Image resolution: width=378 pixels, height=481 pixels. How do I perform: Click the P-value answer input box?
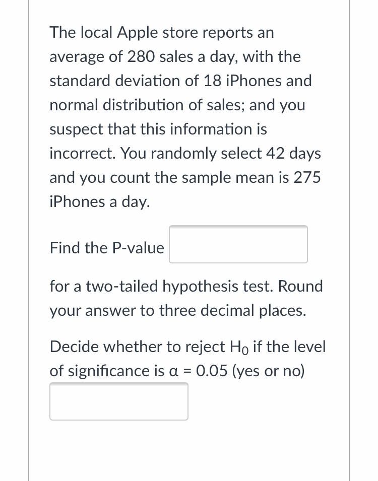(x=238, y=244)
